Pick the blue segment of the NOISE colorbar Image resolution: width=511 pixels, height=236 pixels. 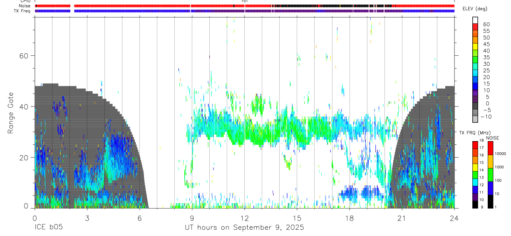490,188
